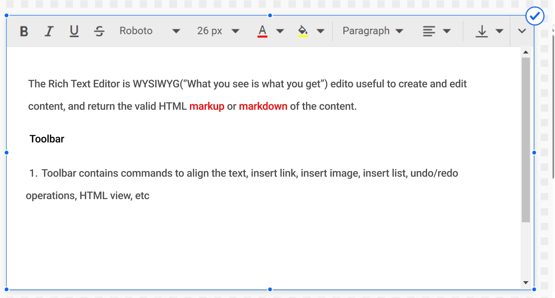Click the scrollbar down arrow
The height and width of the screenshot is (298, 555).
click(525, 283)
